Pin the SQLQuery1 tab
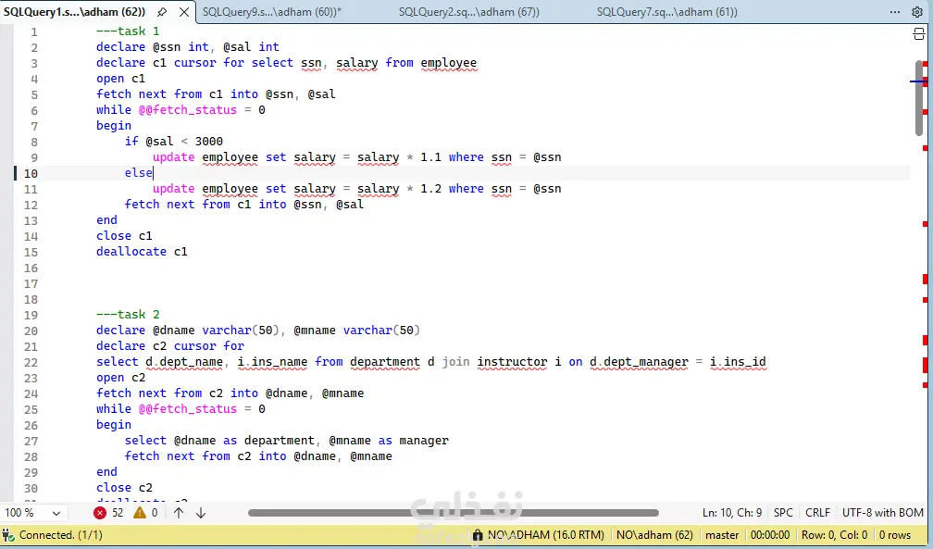The height and width of the screenshot is (549, 933). point(162,12)
